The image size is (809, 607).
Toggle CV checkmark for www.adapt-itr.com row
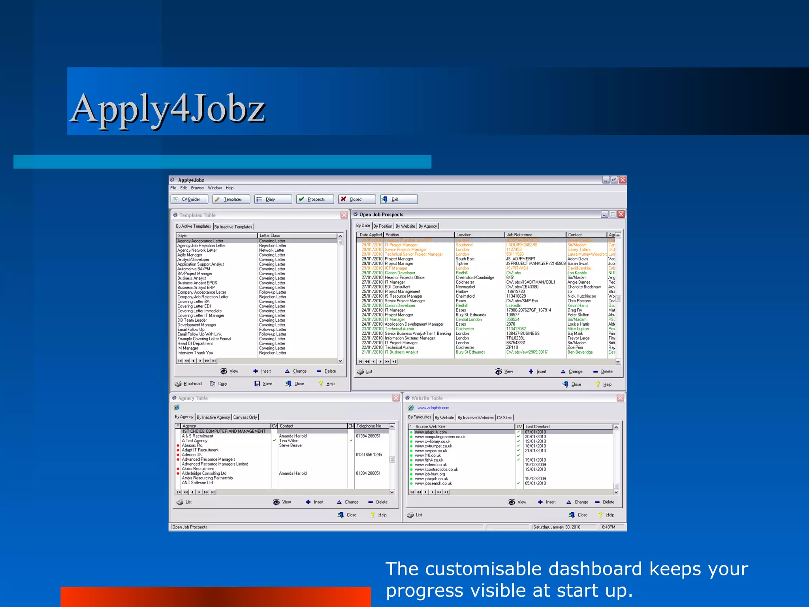coord(519,432)
